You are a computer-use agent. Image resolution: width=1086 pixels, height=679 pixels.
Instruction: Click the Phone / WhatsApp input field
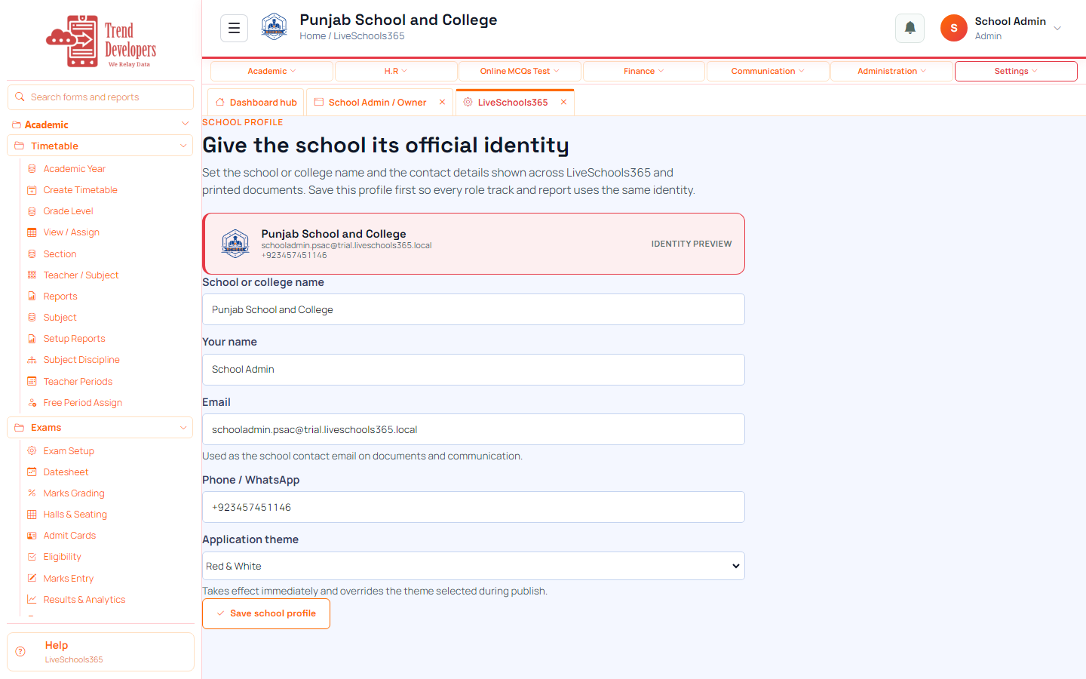[474, 507]
